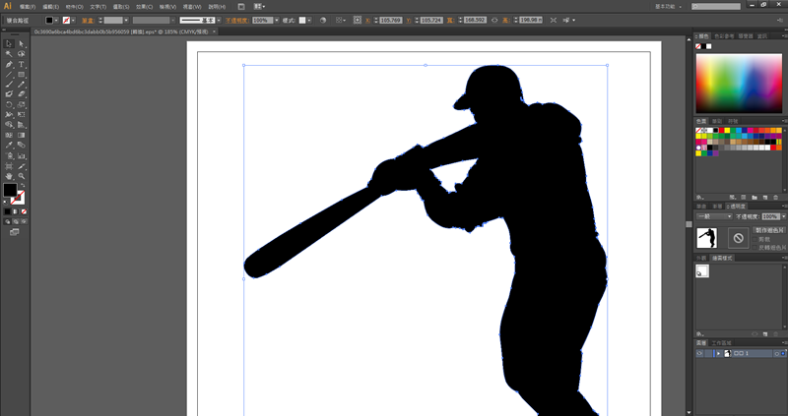
Task: Select the Pen tool
Action: point(9,64)
